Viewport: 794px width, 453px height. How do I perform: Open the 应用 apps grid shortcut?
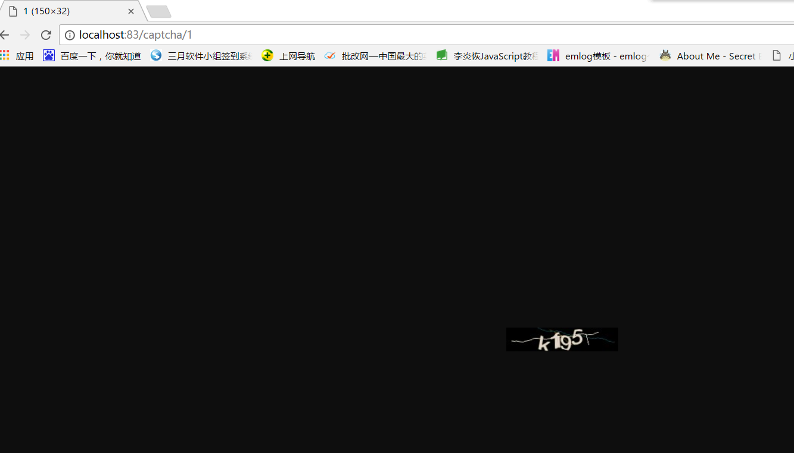(x=5, y=56)
